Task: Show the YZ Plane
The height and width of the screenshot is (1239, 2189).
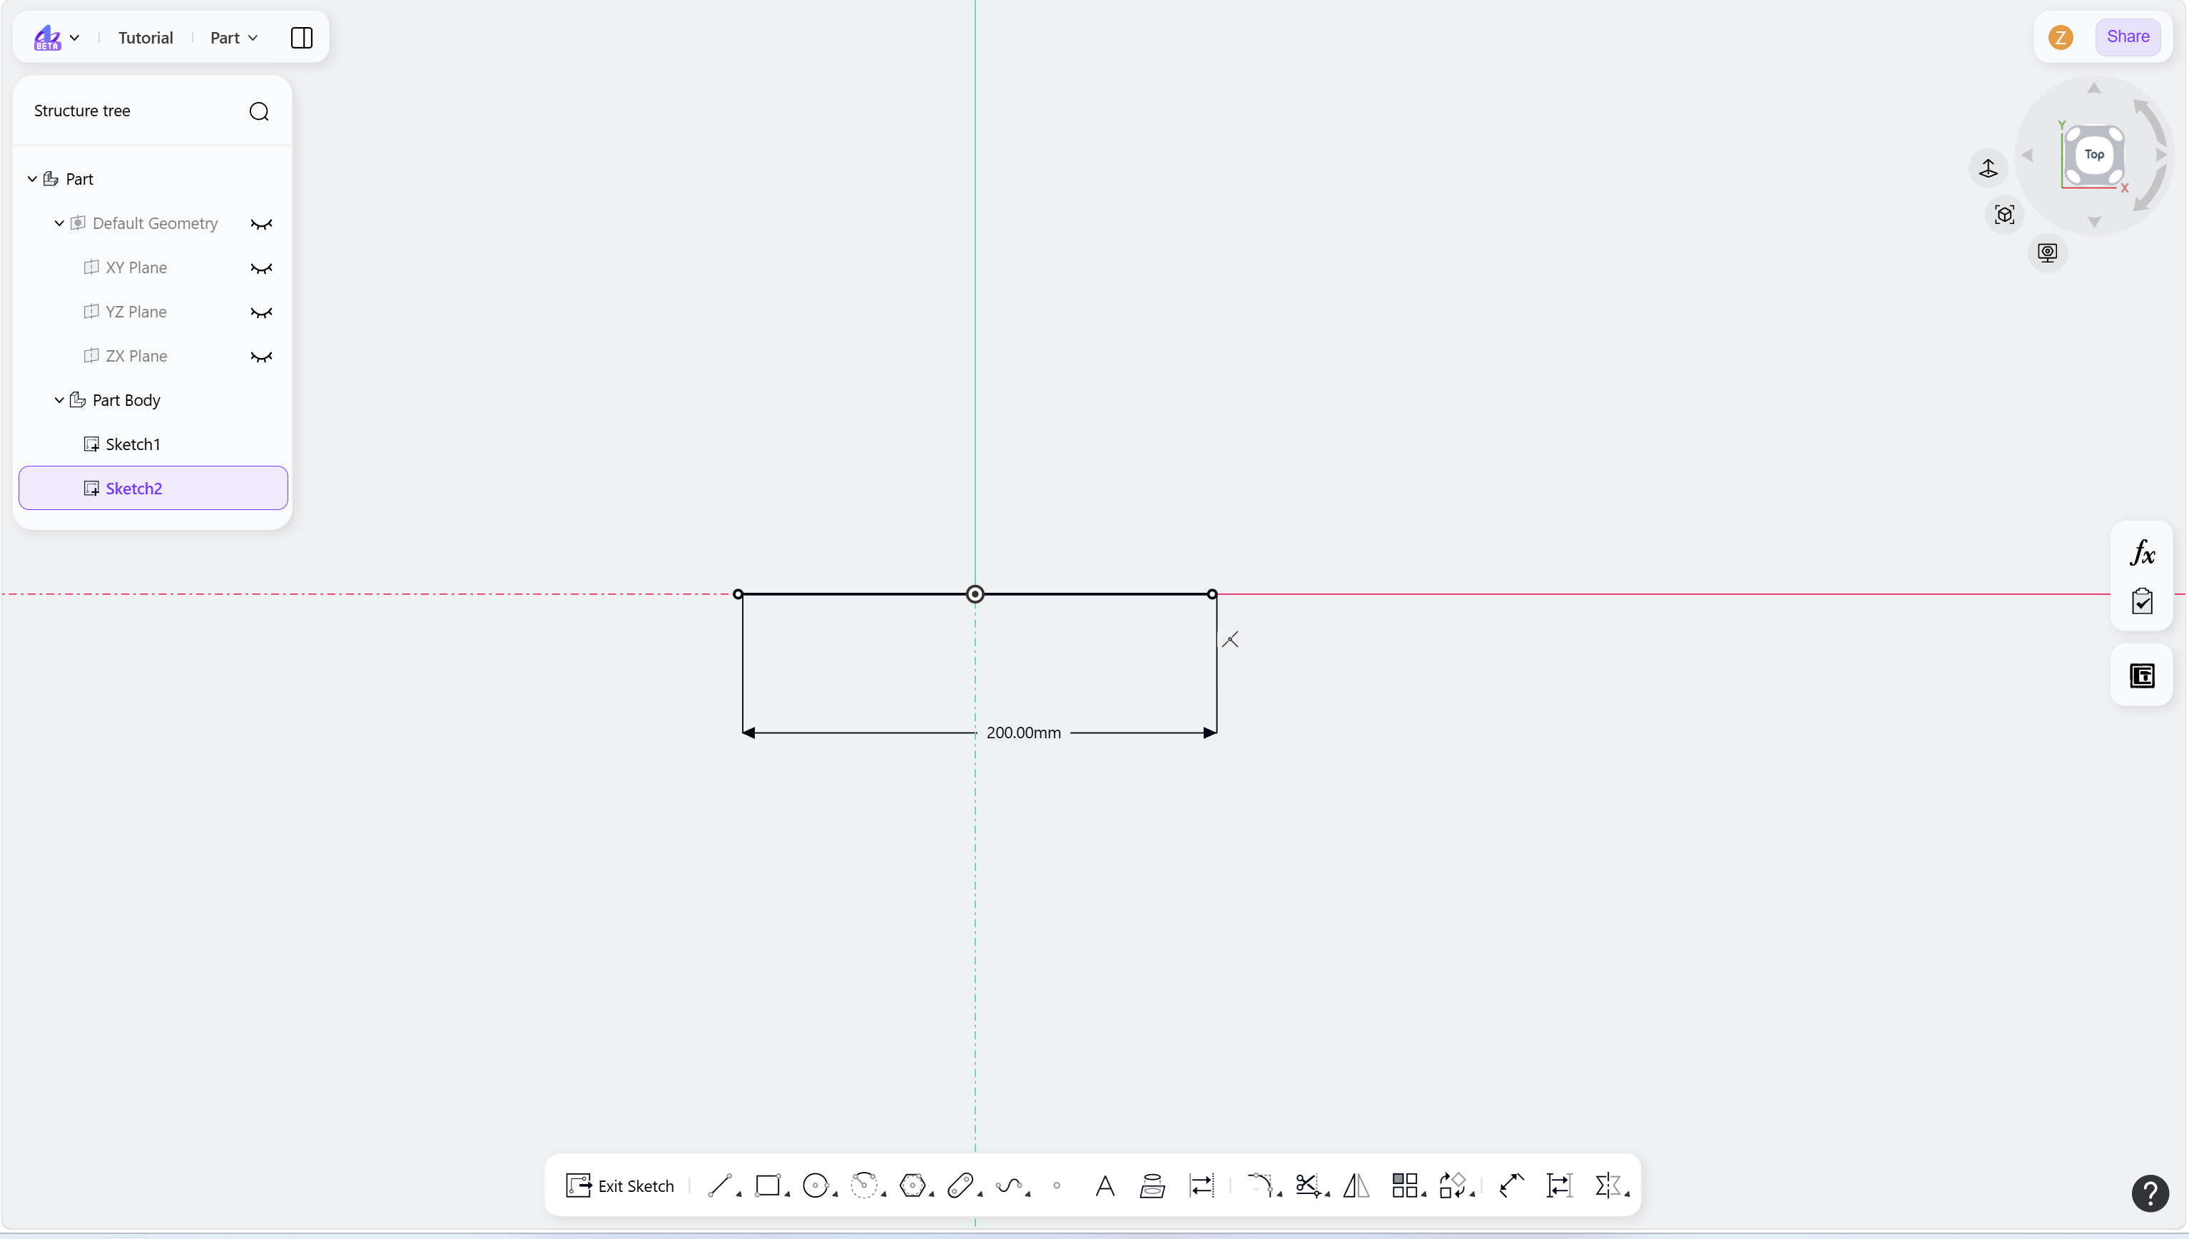Action: click(x=261, y=312)
